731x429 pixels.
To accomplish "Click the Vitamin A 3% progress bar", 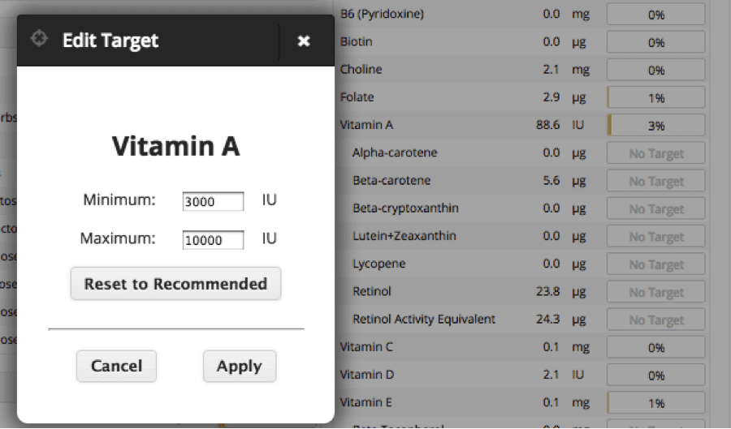I will click(656, 125).
